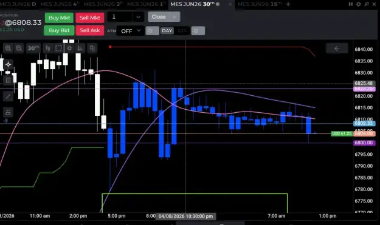The image size is (380, 225).
Task: Close the MES JUN26 30m tab
Action: (x=230, y=4)
